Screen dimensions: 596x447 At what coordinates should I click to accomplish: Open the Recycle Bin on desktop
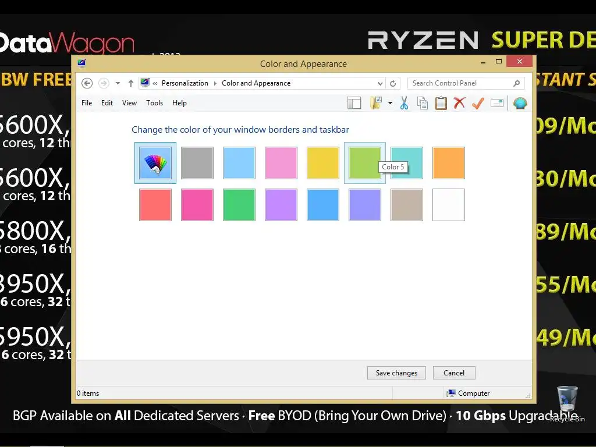567,404
